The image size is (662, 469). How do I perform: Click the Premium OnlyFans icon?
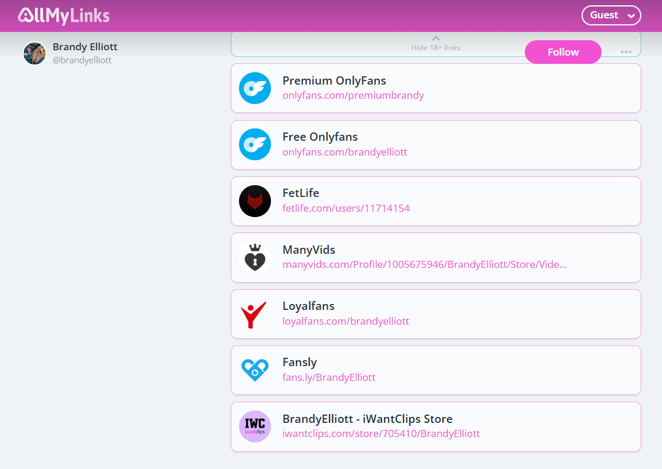(255, 88)
